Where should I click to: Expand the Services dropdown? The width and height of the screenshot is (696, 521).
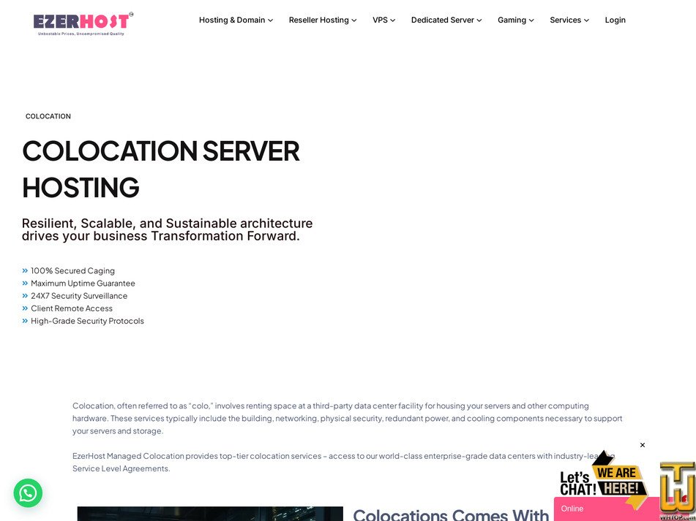click(x=569, y=20)
